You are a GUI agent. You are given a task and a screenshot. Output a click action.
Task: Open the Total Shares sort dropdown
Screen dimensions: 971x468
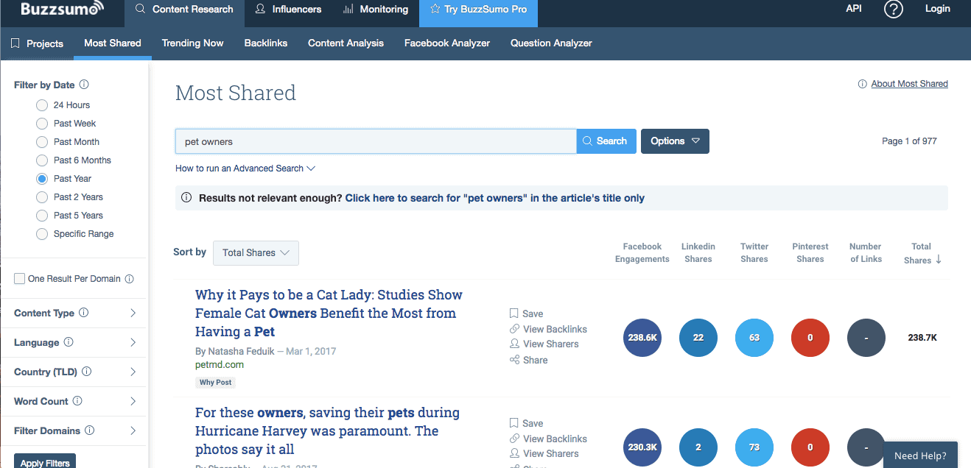click(x=256, y=252)
